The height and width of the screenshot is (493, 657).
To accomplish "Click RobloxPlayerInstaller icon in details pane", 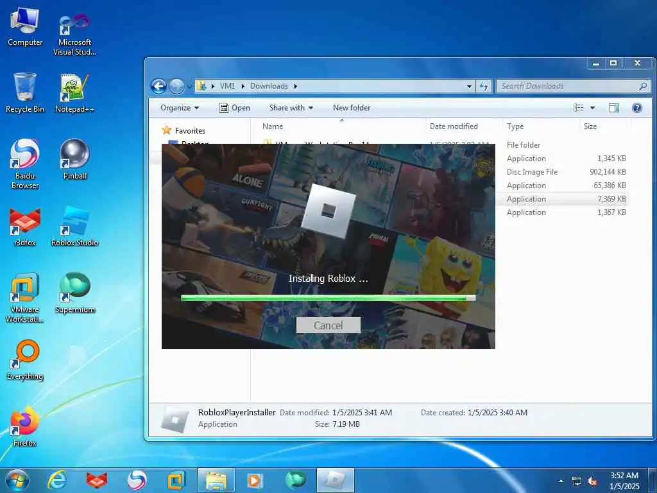I will [x=175, y=420].
